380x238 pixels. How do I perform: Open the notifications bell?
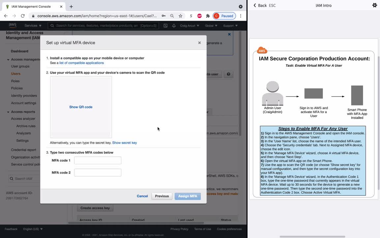(174, 25)
